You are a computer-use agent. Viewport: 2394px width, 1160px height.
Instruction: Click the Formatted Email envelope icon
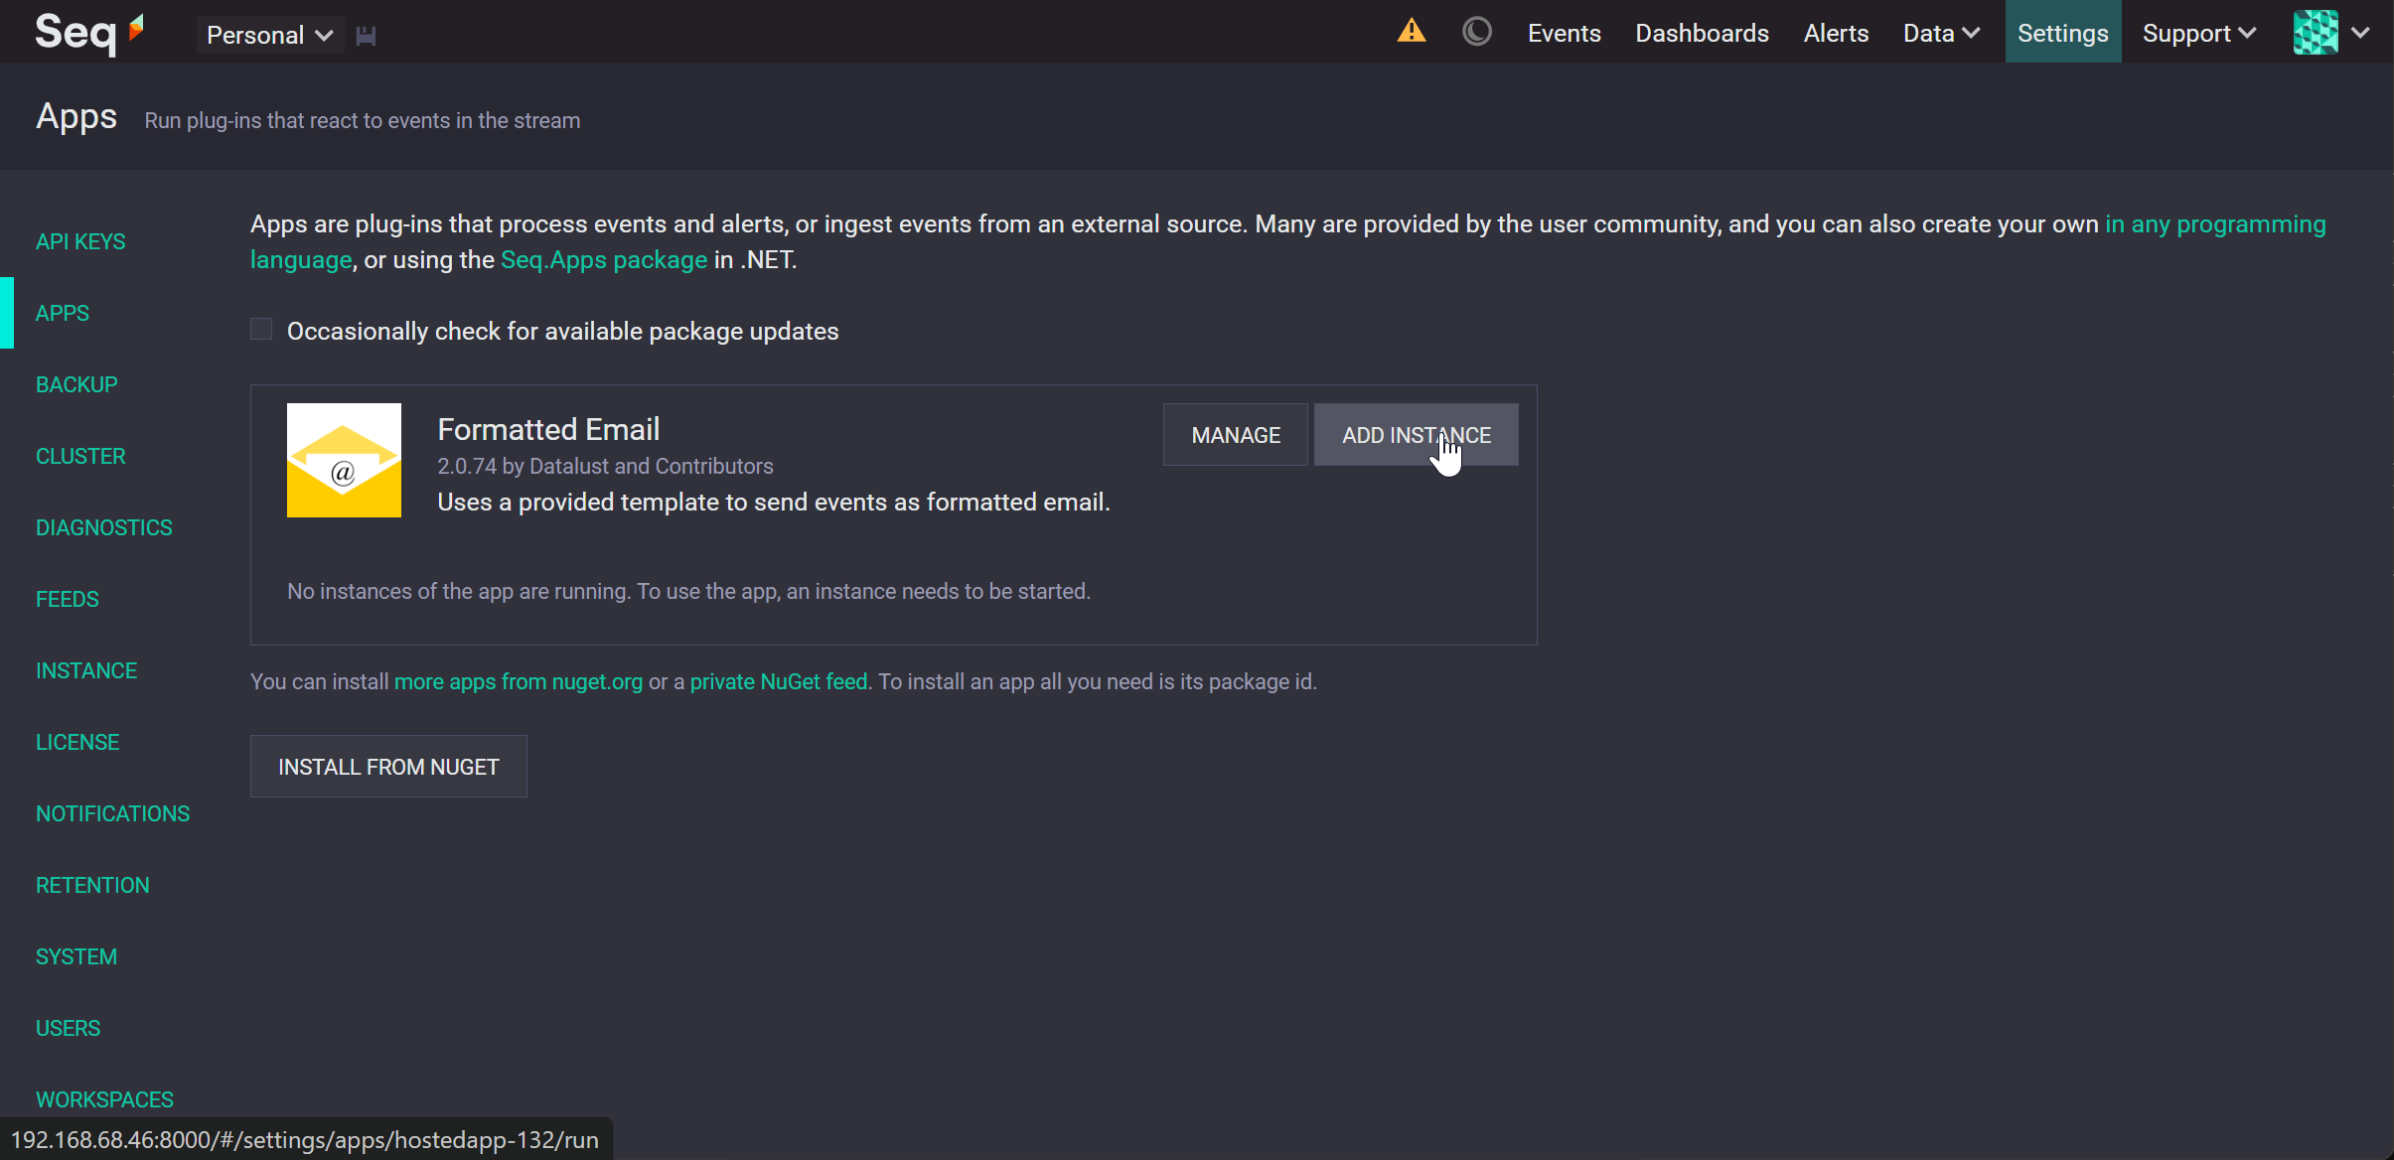(344, 460)
